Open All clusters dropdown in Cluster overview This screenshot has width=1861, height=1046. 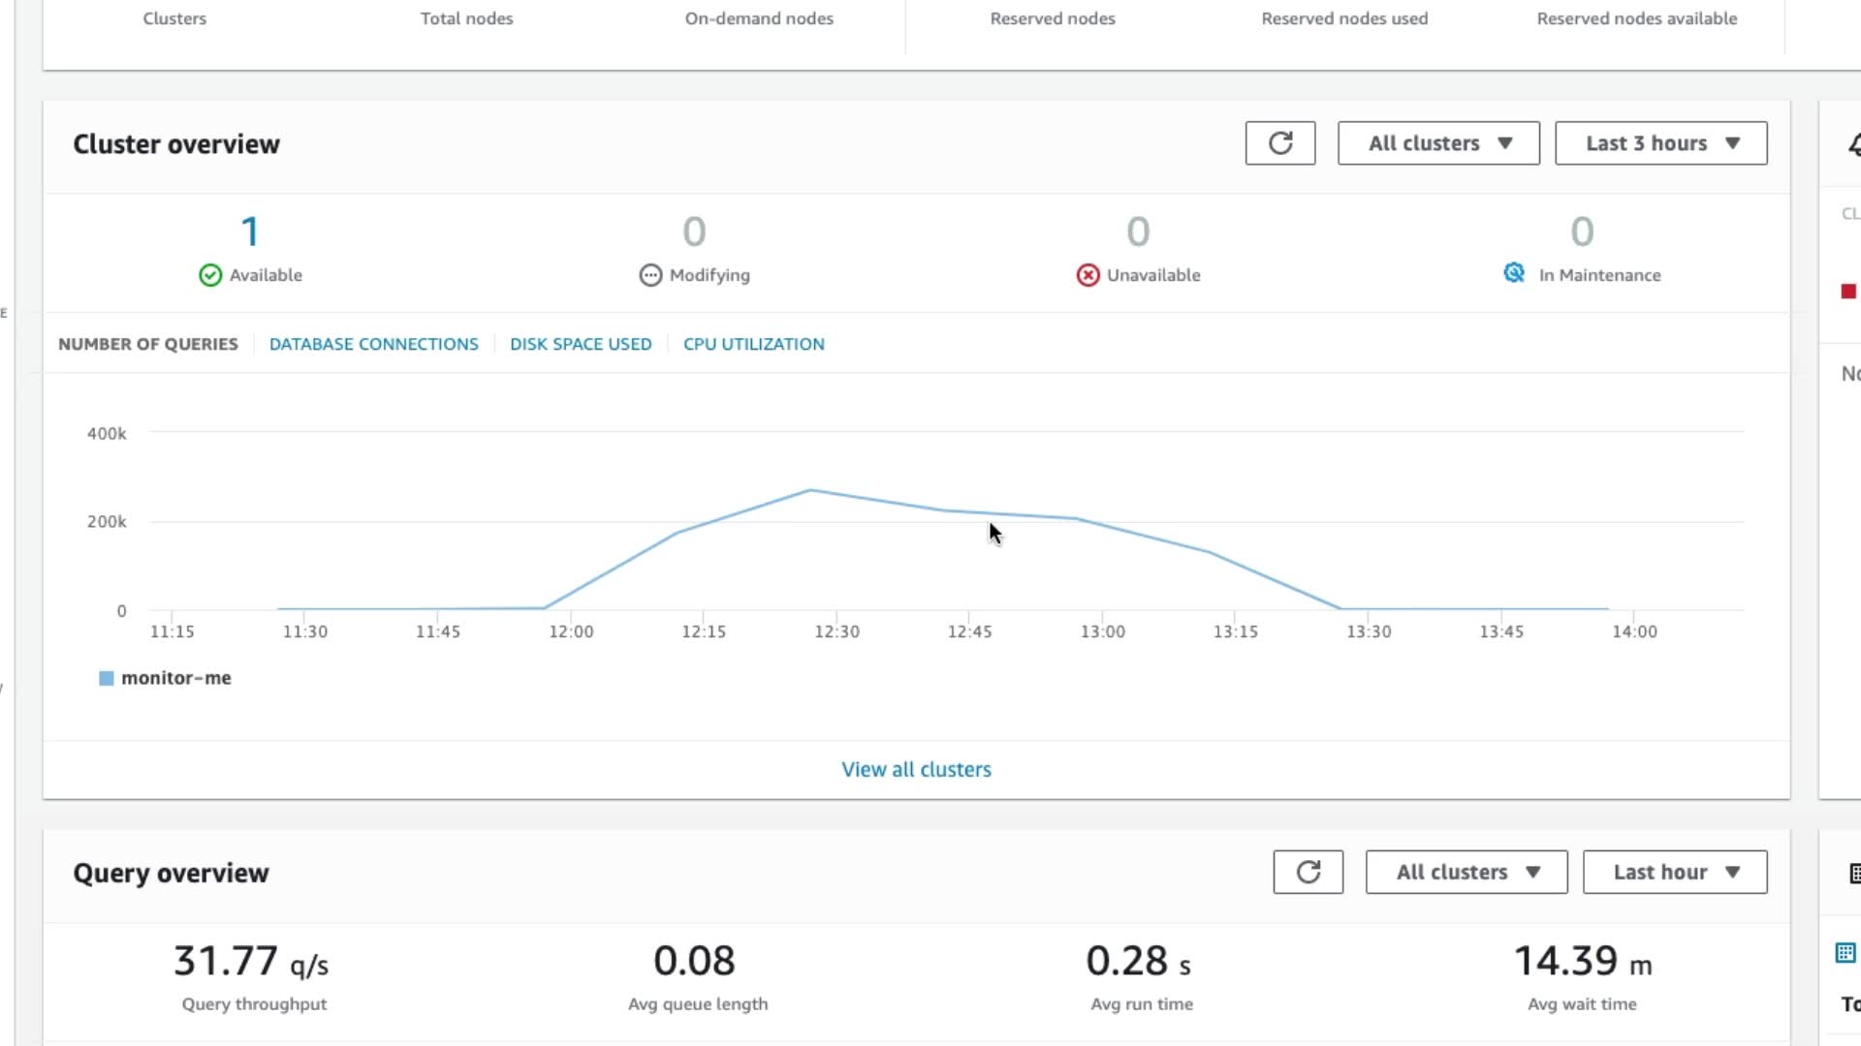(x=1438, y=143)
